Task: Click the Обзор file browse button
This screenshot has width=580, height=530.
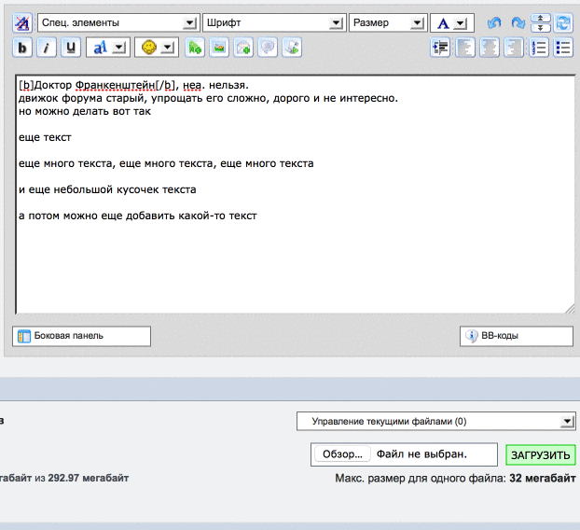Action: [341, 454]
